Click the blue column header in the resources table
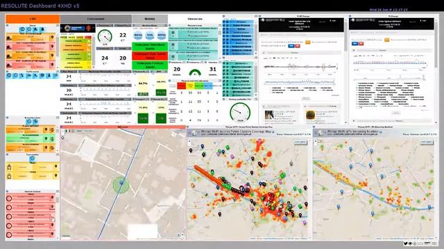Viewport: 444px width, 249px height. click(x=208, y=85)
